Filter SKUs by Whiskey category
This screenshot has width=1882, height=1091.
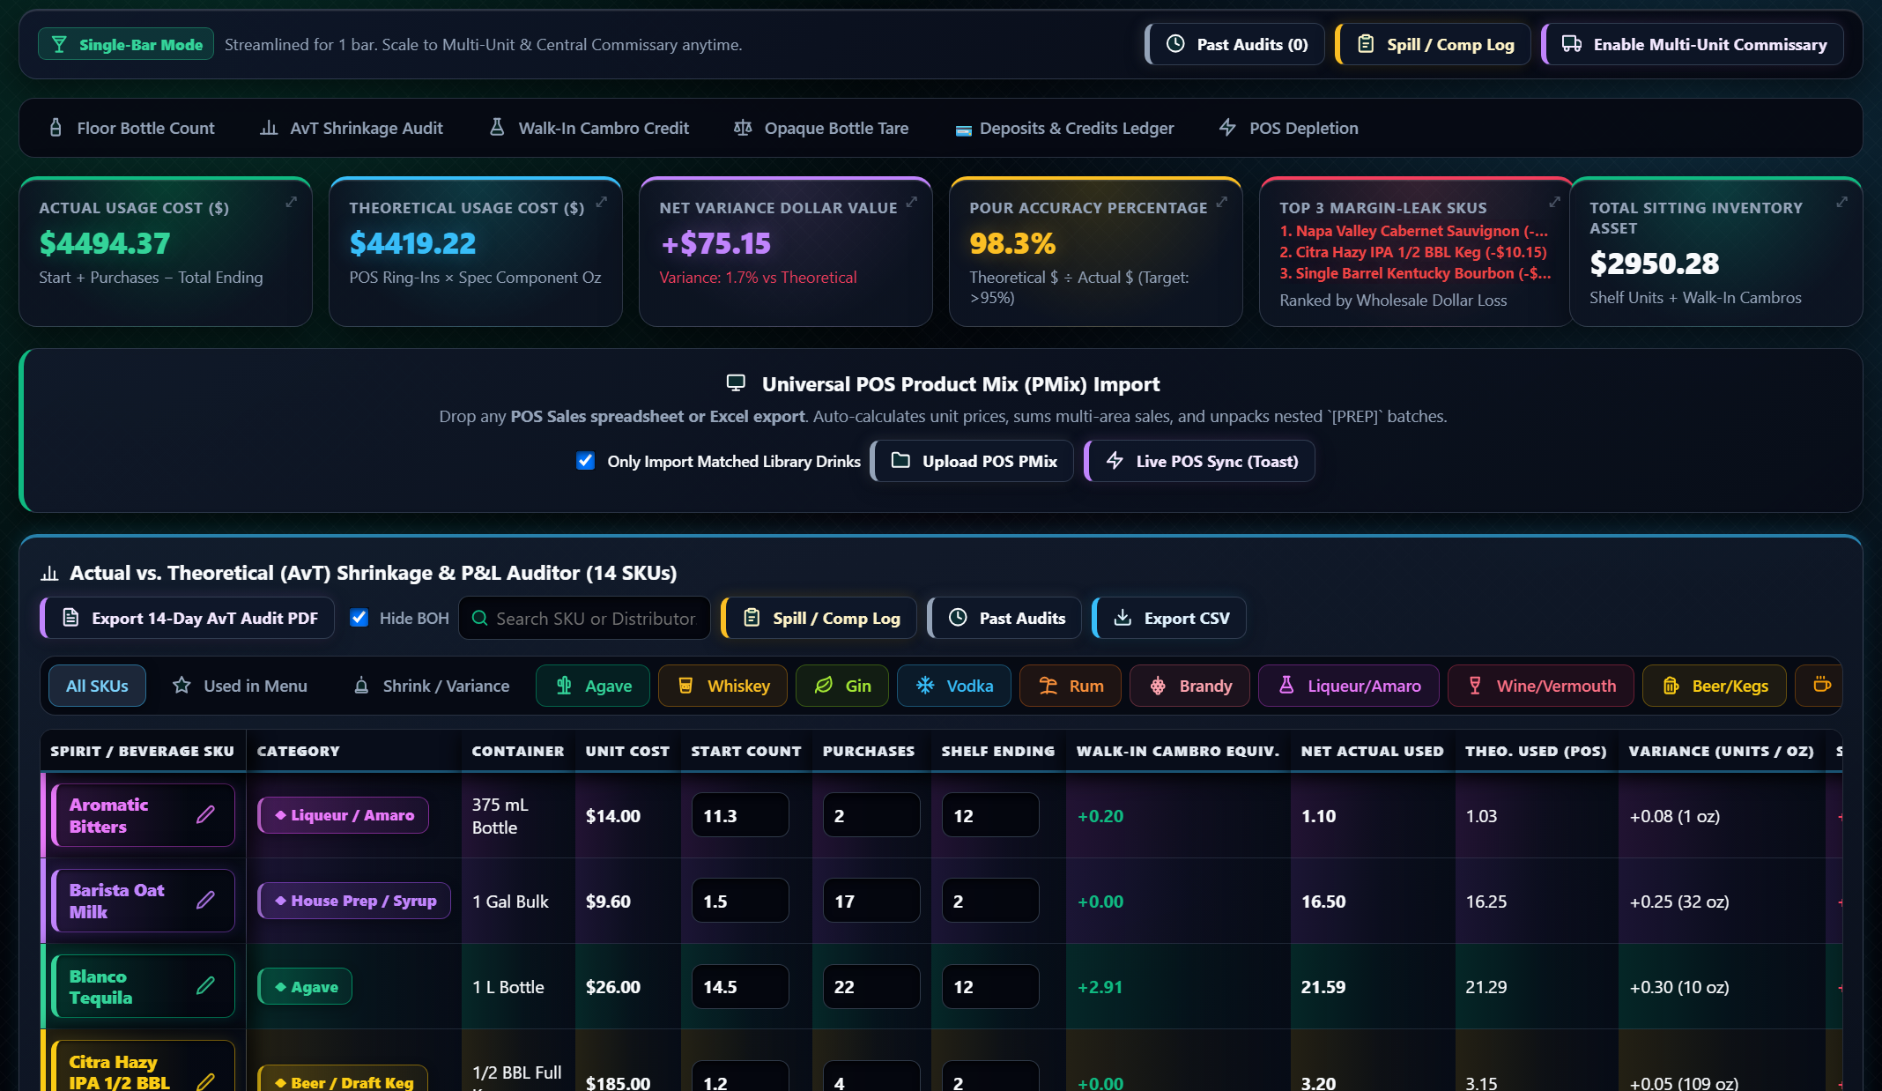pyautogui.click(x=723, y=686)
